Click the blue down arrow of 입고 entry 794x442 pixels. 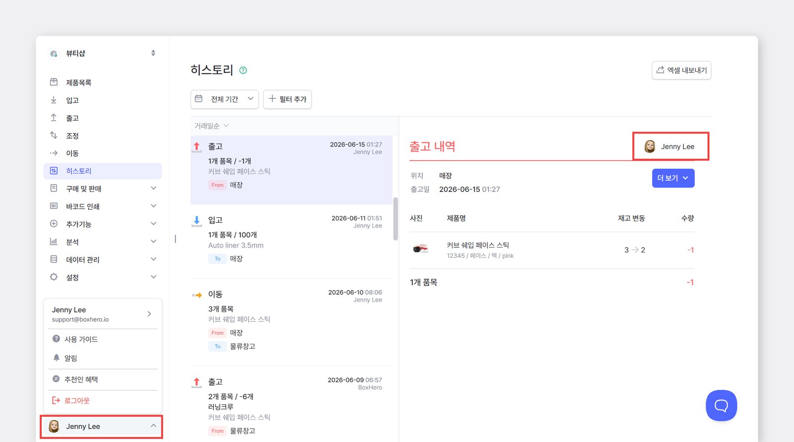[197, 221]
